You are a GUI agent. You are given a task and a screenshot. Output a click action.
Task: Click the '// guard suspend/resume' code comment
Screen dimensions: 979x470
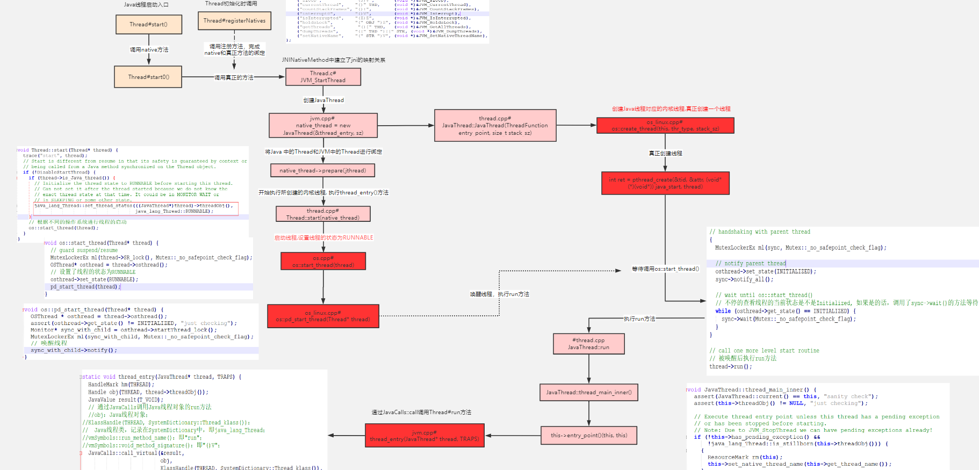click(x=84, y=250)
